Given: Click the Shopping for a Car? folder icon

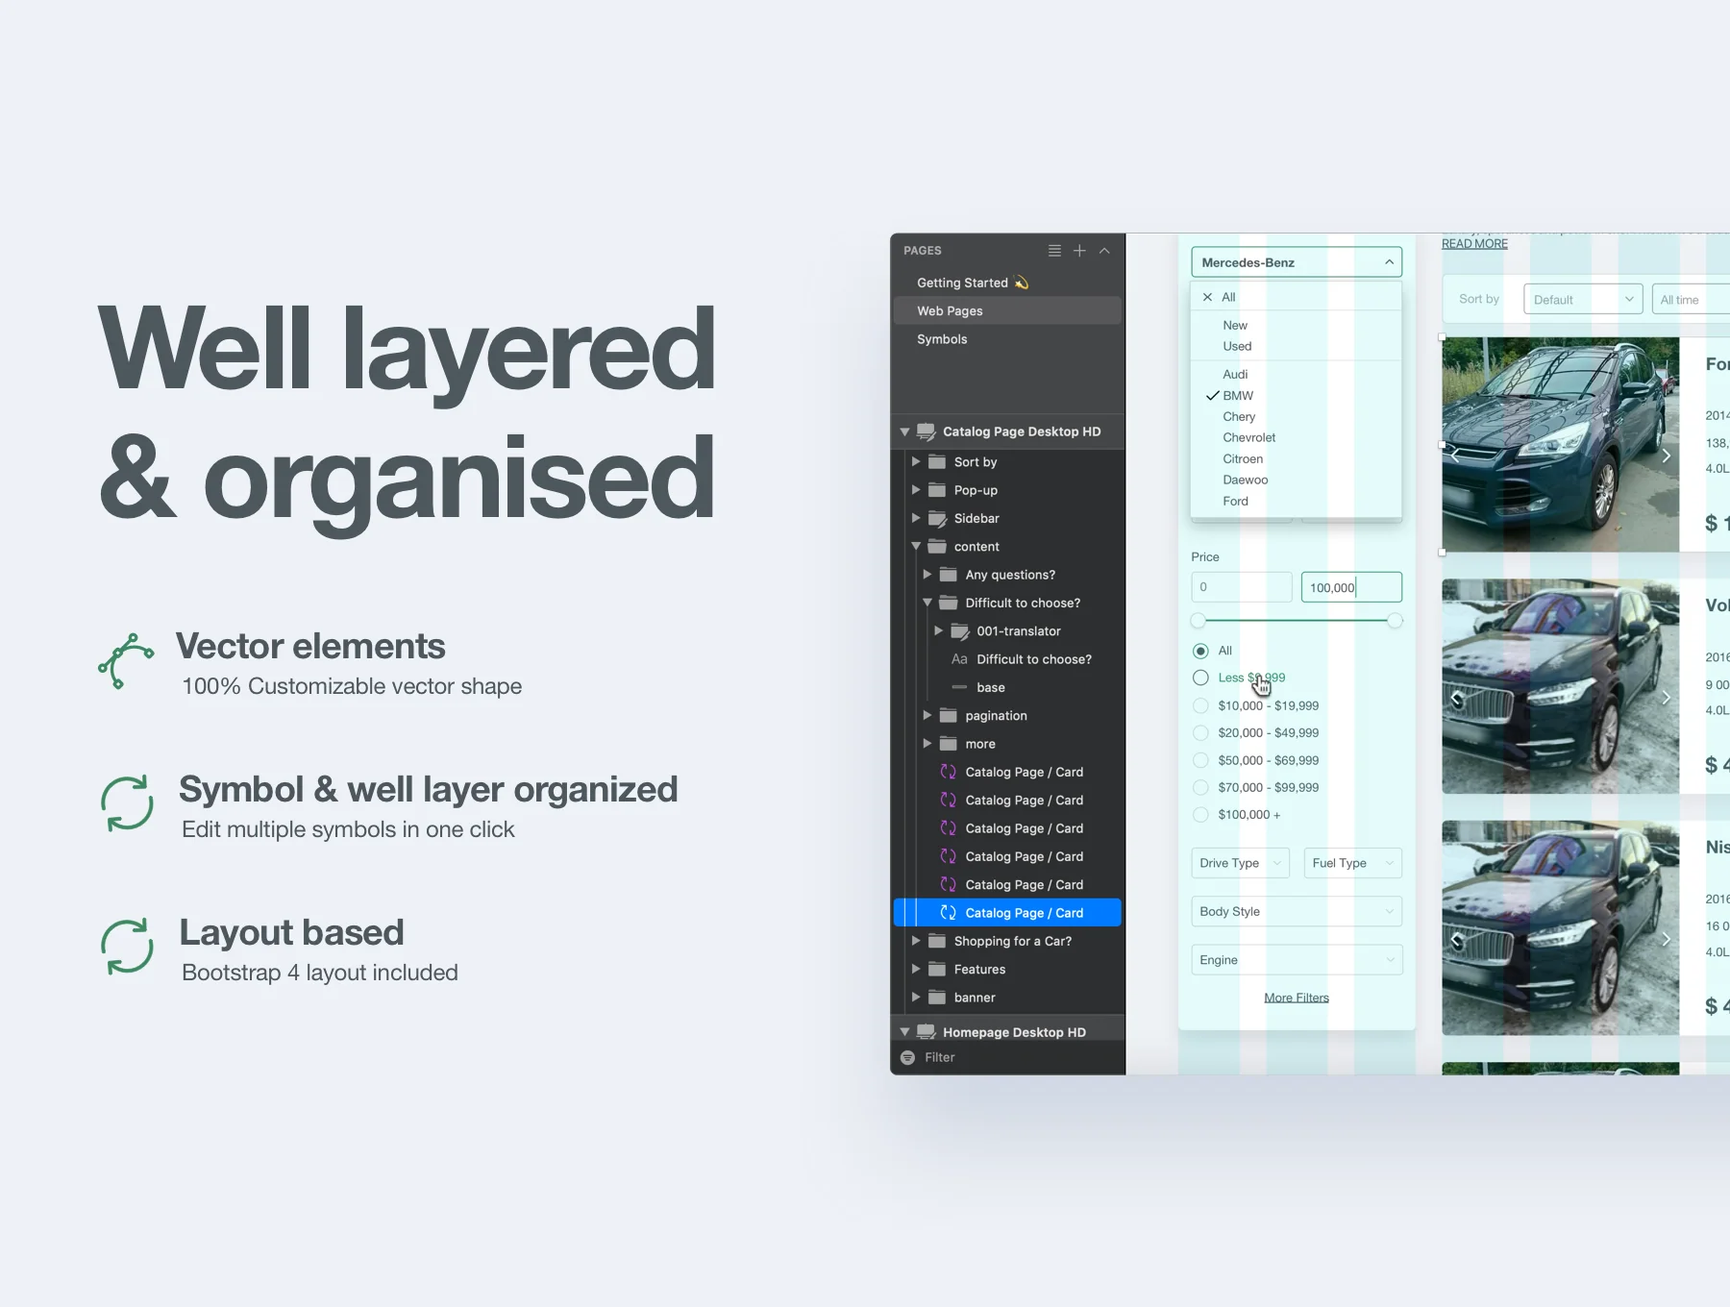Looking at the screenshot, I should coord(937,941).
